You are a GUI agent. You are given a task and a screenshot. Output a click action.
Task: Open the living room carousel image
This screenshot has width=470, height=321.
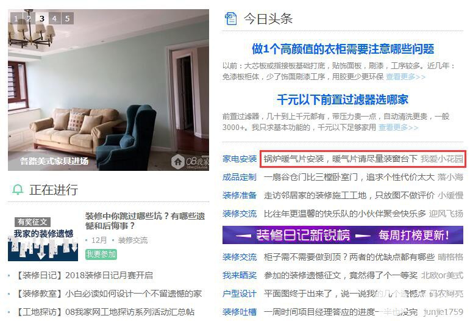pyautogui.click(x=109, y=90)
